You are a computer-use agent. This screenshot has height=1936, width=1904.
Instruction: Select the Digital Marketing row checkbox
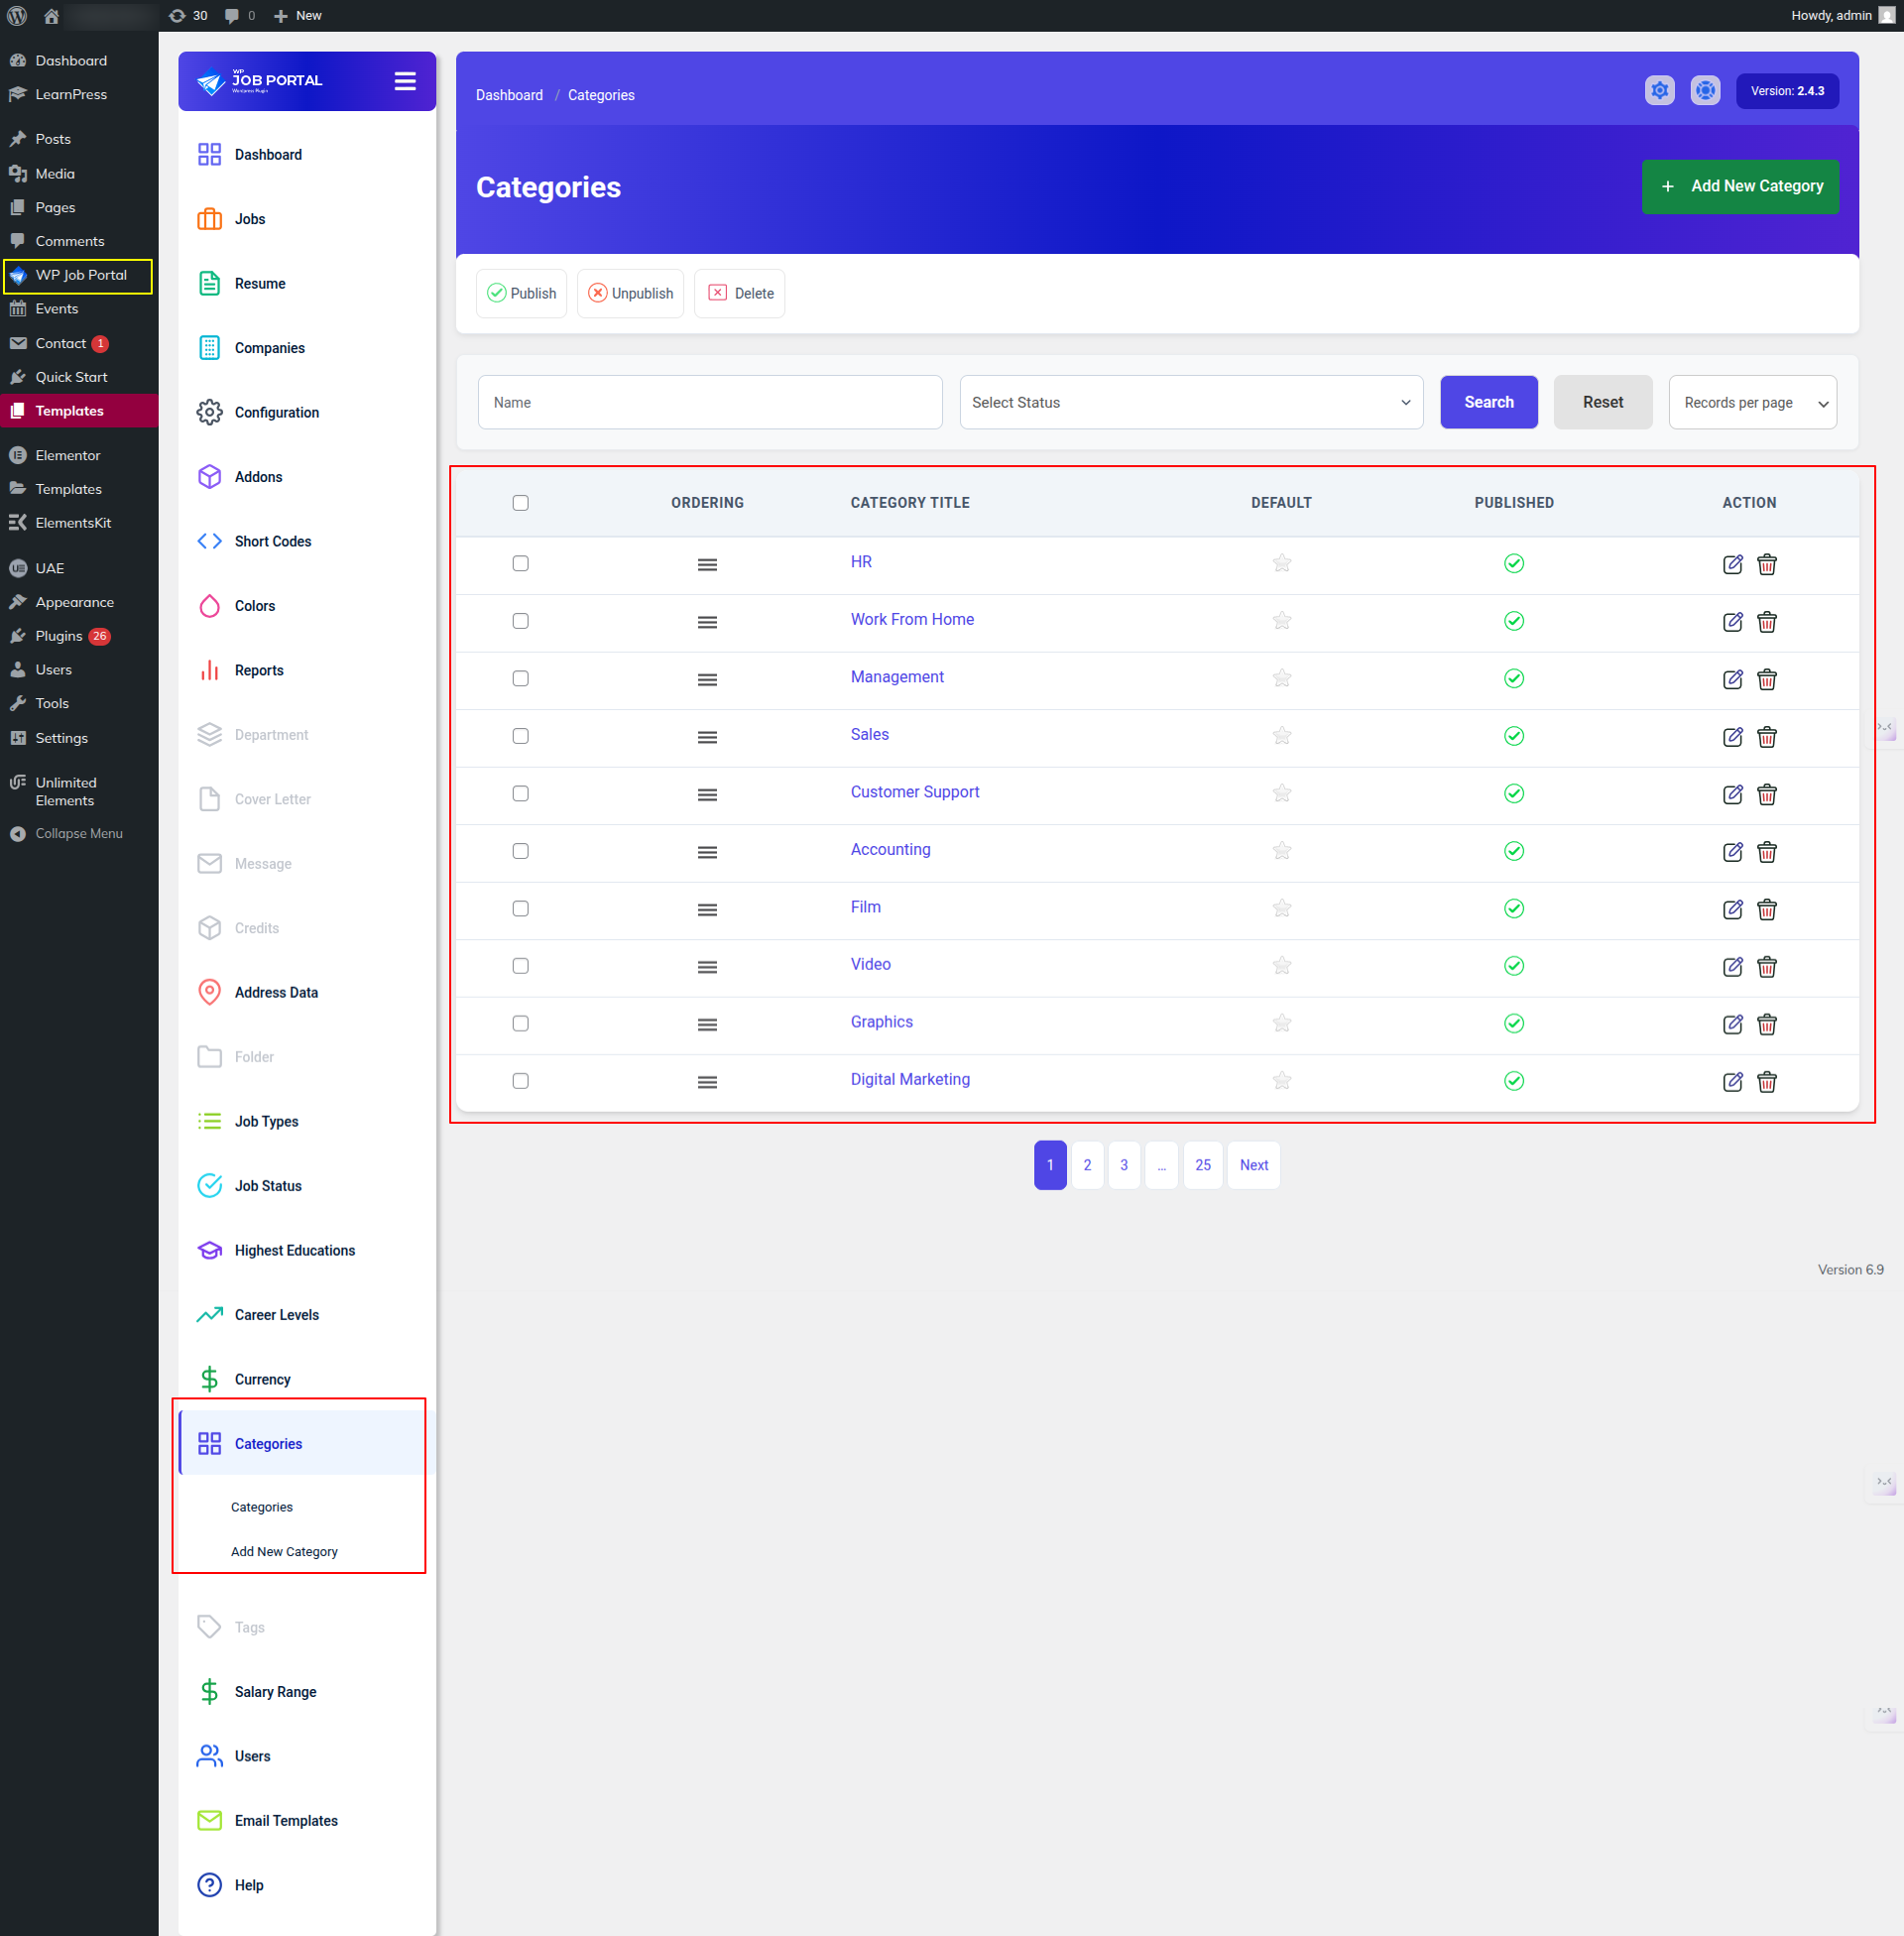coord(520,1081)
